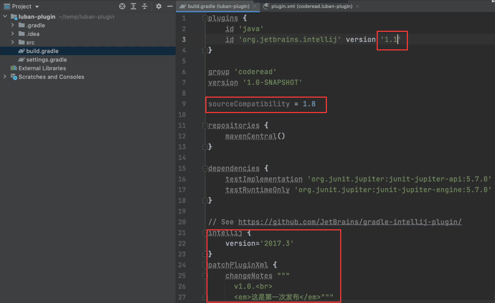Fold the dependencies block at line 15
495x303 pixels.
pos(205,168)
